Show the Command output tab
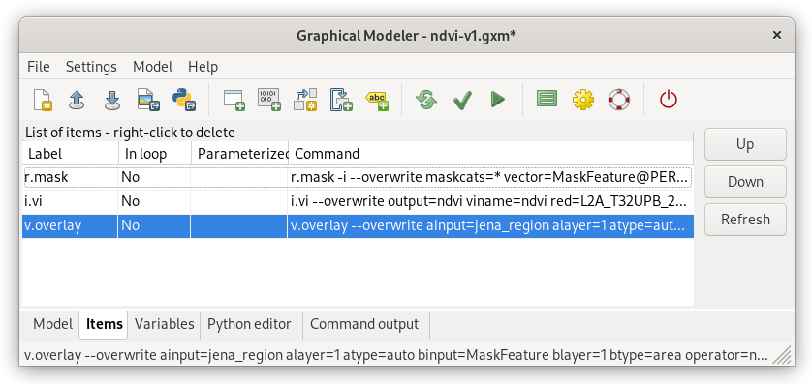812x385 pixels. (x=364, y=324)
